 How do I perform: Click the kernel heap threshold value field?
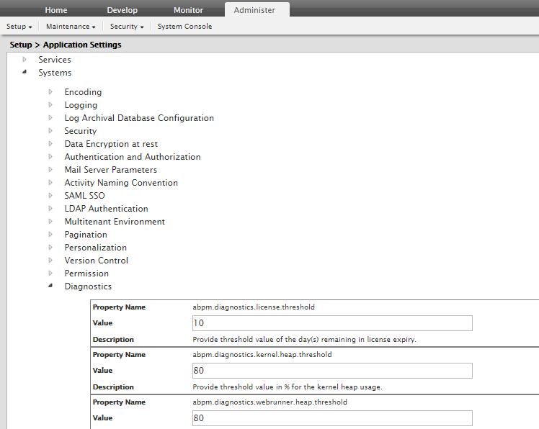pyautogui.click(x=332, y=371)
